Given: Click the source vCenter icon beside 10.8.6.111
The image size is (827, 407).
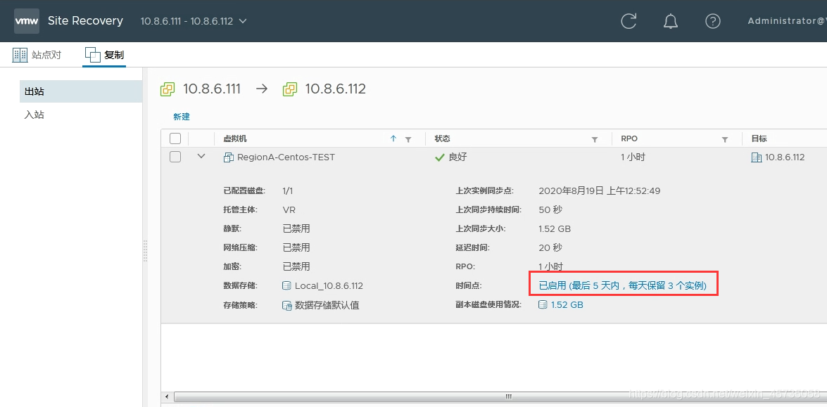Looking at the screenshot, I should (x=168, y=89).
